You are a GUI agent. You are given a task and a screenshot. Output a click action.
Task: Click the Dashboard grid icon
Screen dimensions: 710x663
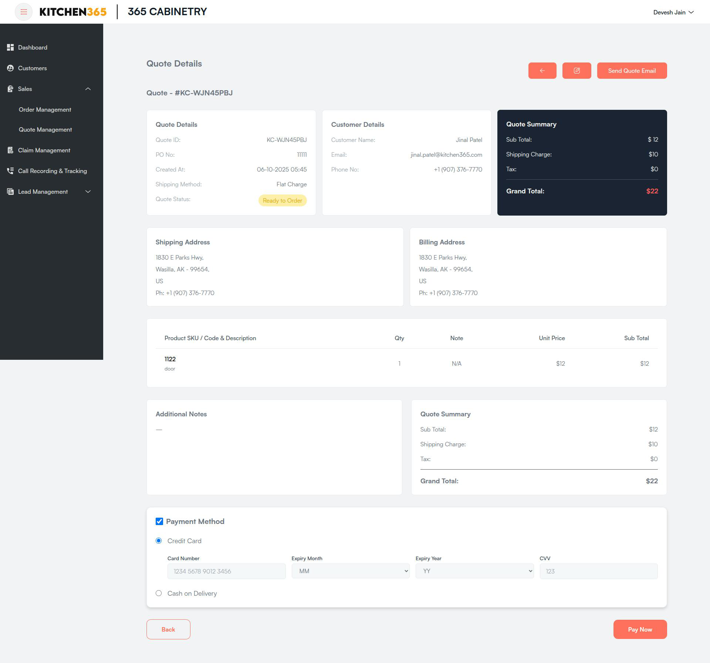tap(10, 47)
